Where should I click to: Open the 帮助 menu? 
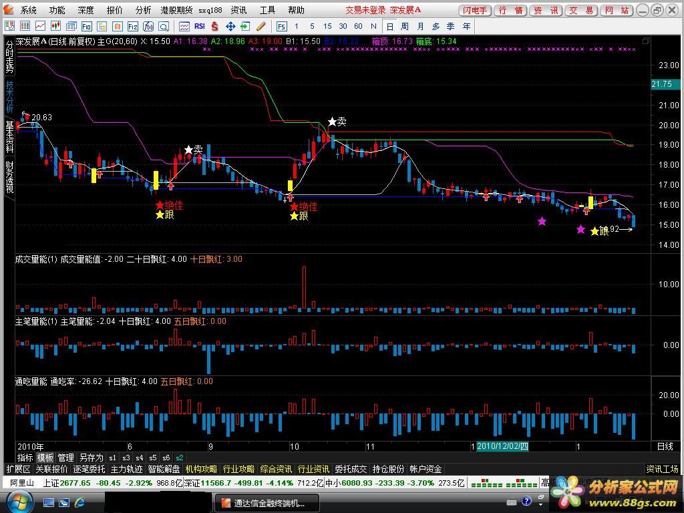pos(296,10)
